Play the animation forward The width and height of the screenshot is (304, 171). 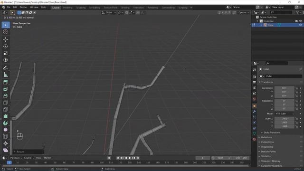[130, 158]
